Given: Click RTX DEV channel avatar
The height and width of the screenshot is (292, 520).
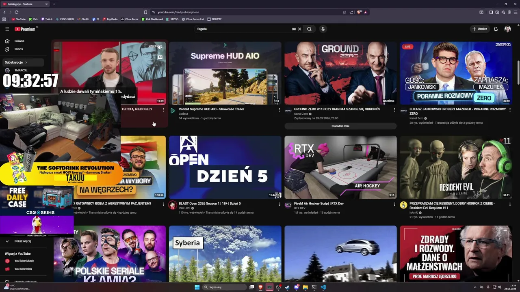Looking at the screenshot, I should (x=288, y=205).
